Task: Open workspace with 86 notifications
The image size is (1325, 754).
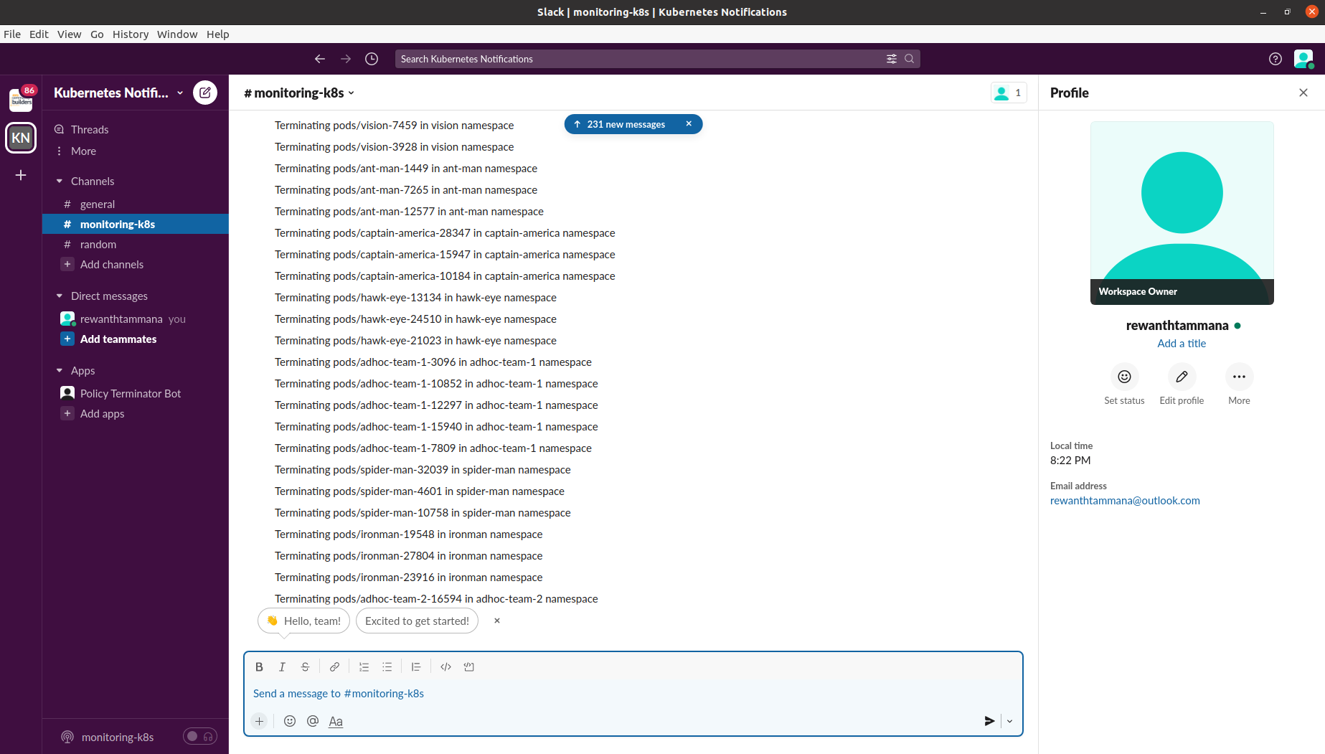Action: pos(21,100)
